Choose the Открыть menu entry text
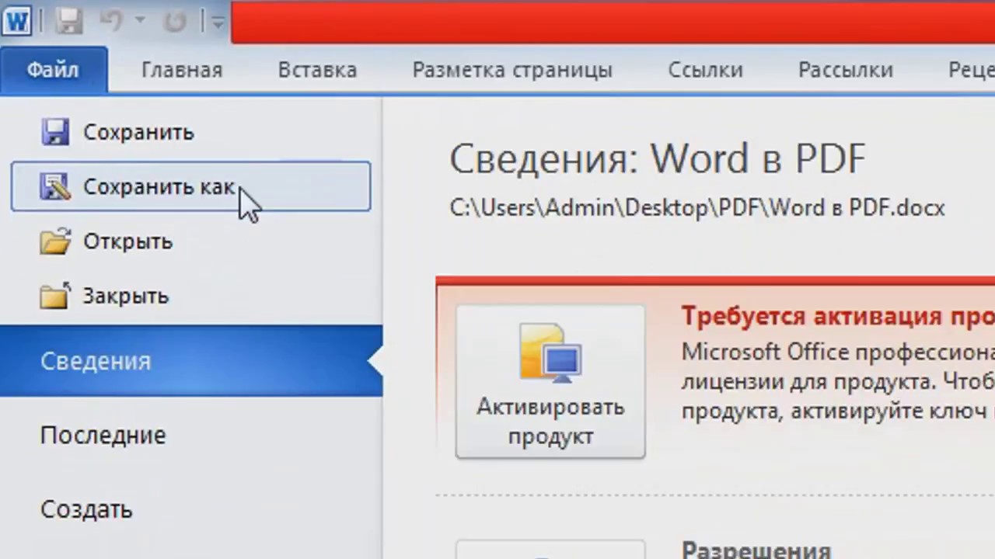Viewport: 995px width, 559px height. 127,242
